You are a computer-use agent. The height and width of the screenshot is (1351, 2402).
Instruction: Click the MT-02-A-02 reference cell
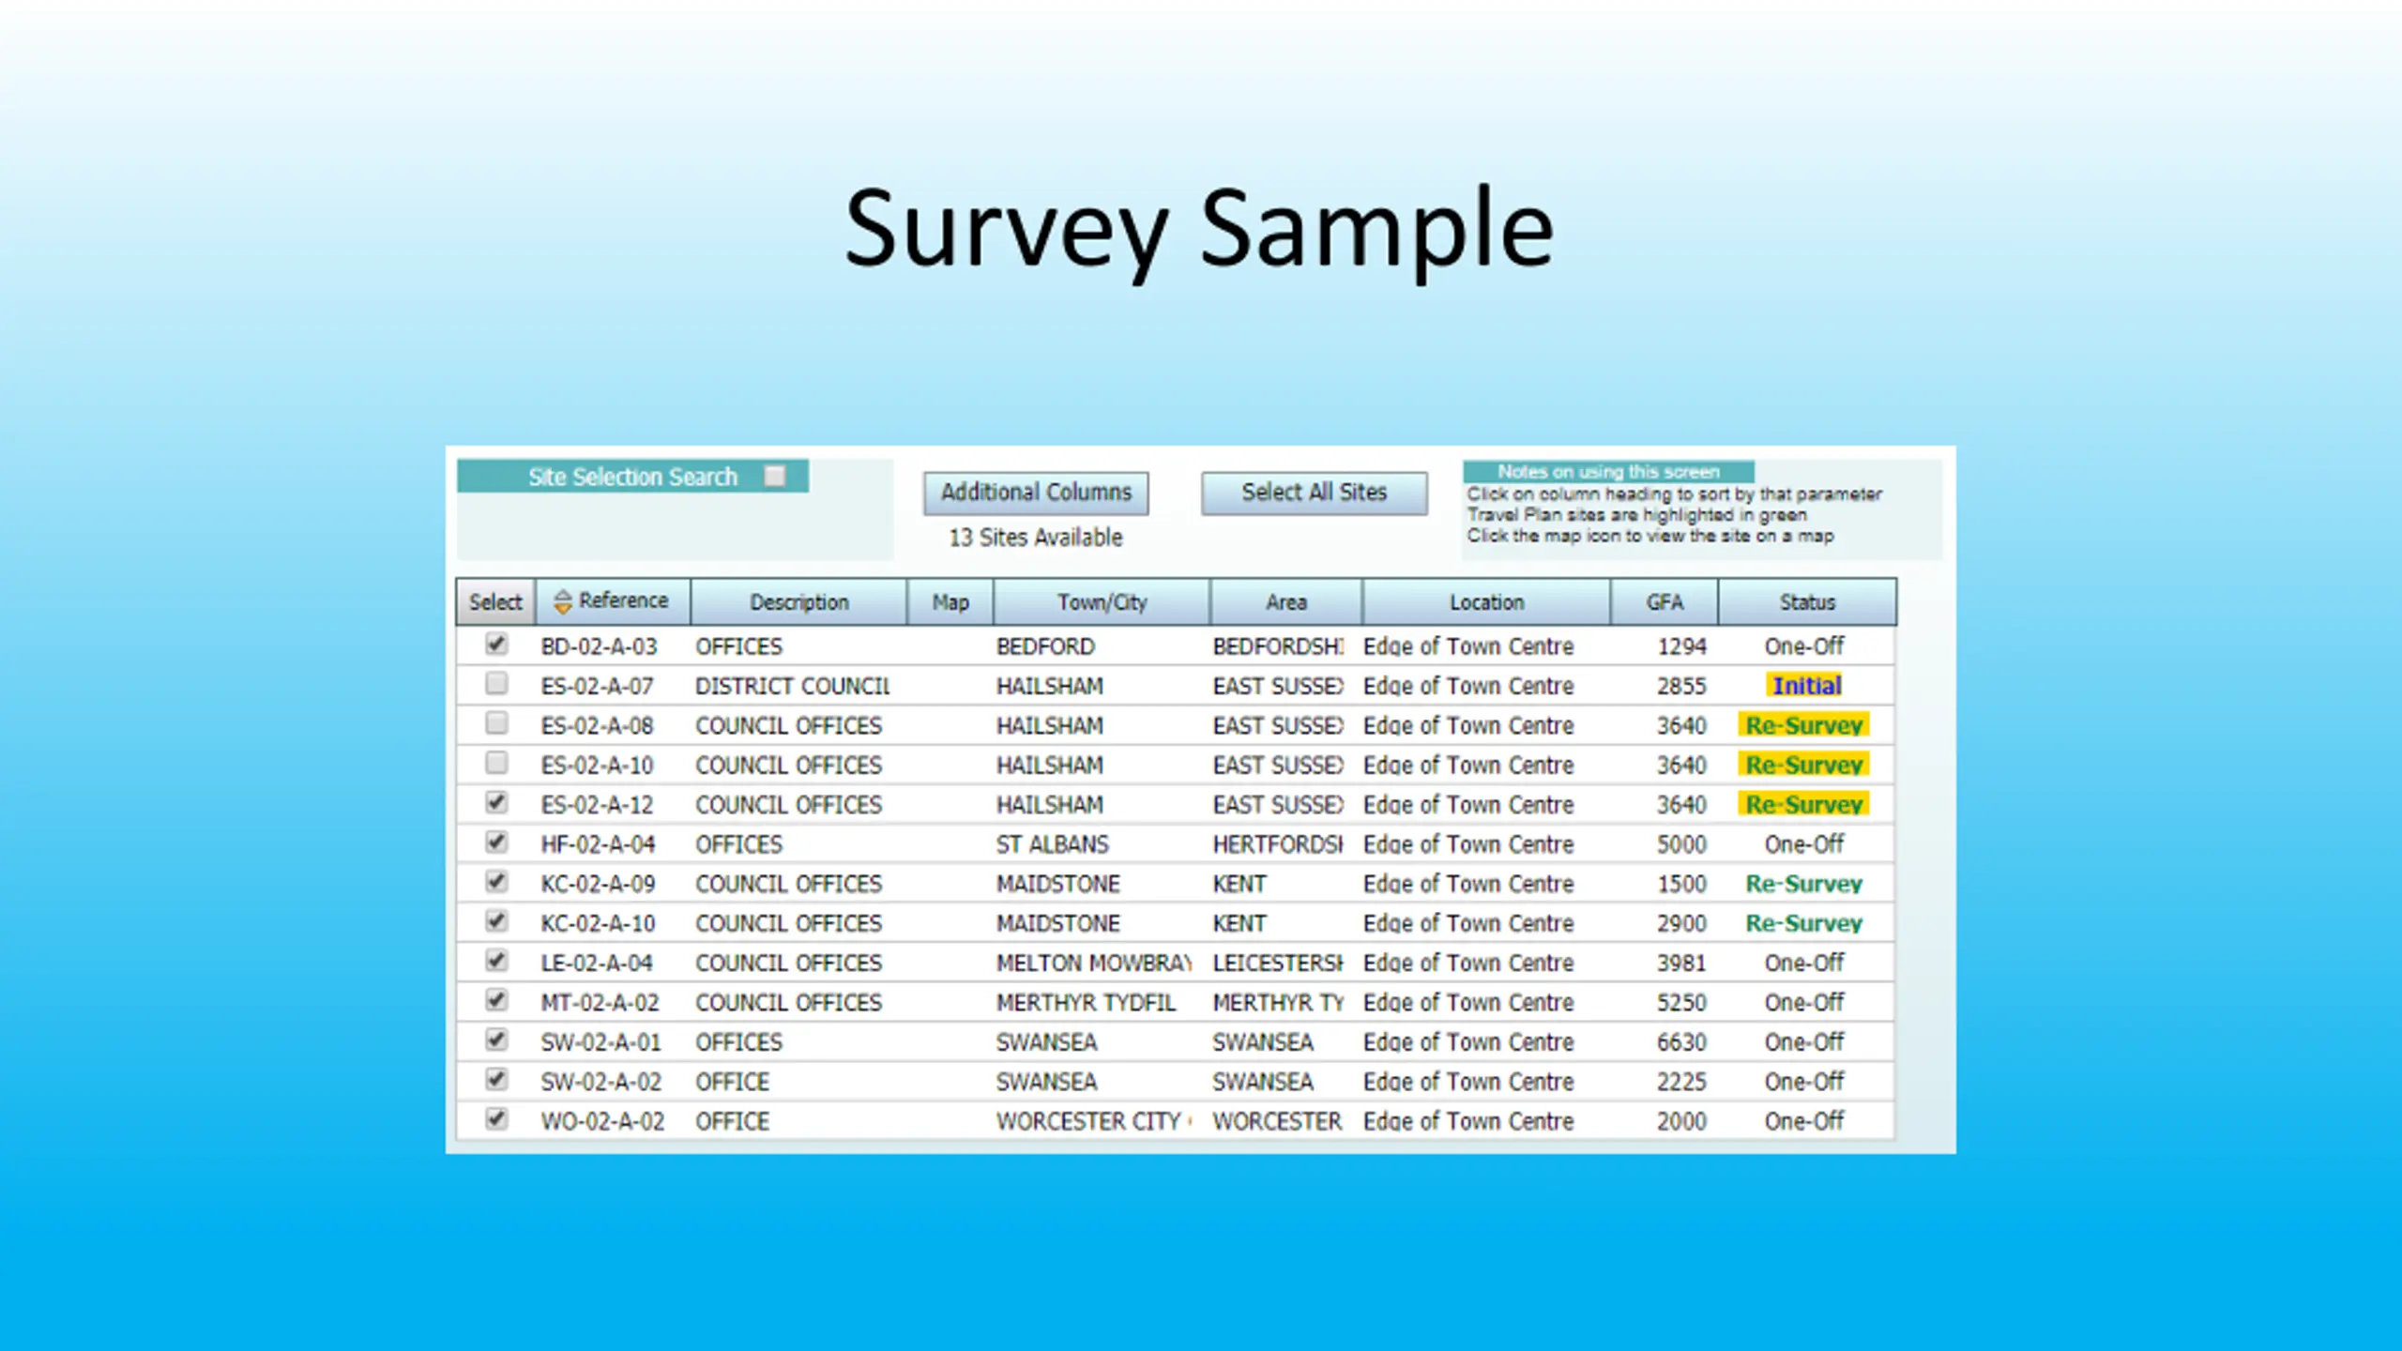point(600,1002)
